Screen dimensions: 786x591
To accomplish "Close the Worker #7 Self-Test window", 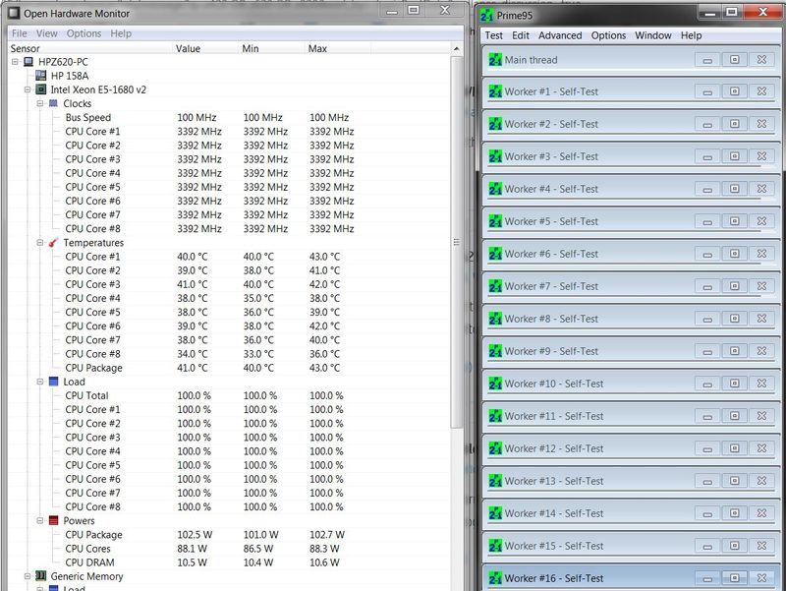I will [x=761, y=286].
